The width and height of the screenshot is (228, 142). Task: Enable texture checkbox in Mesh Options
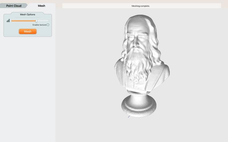click(48, 25)
